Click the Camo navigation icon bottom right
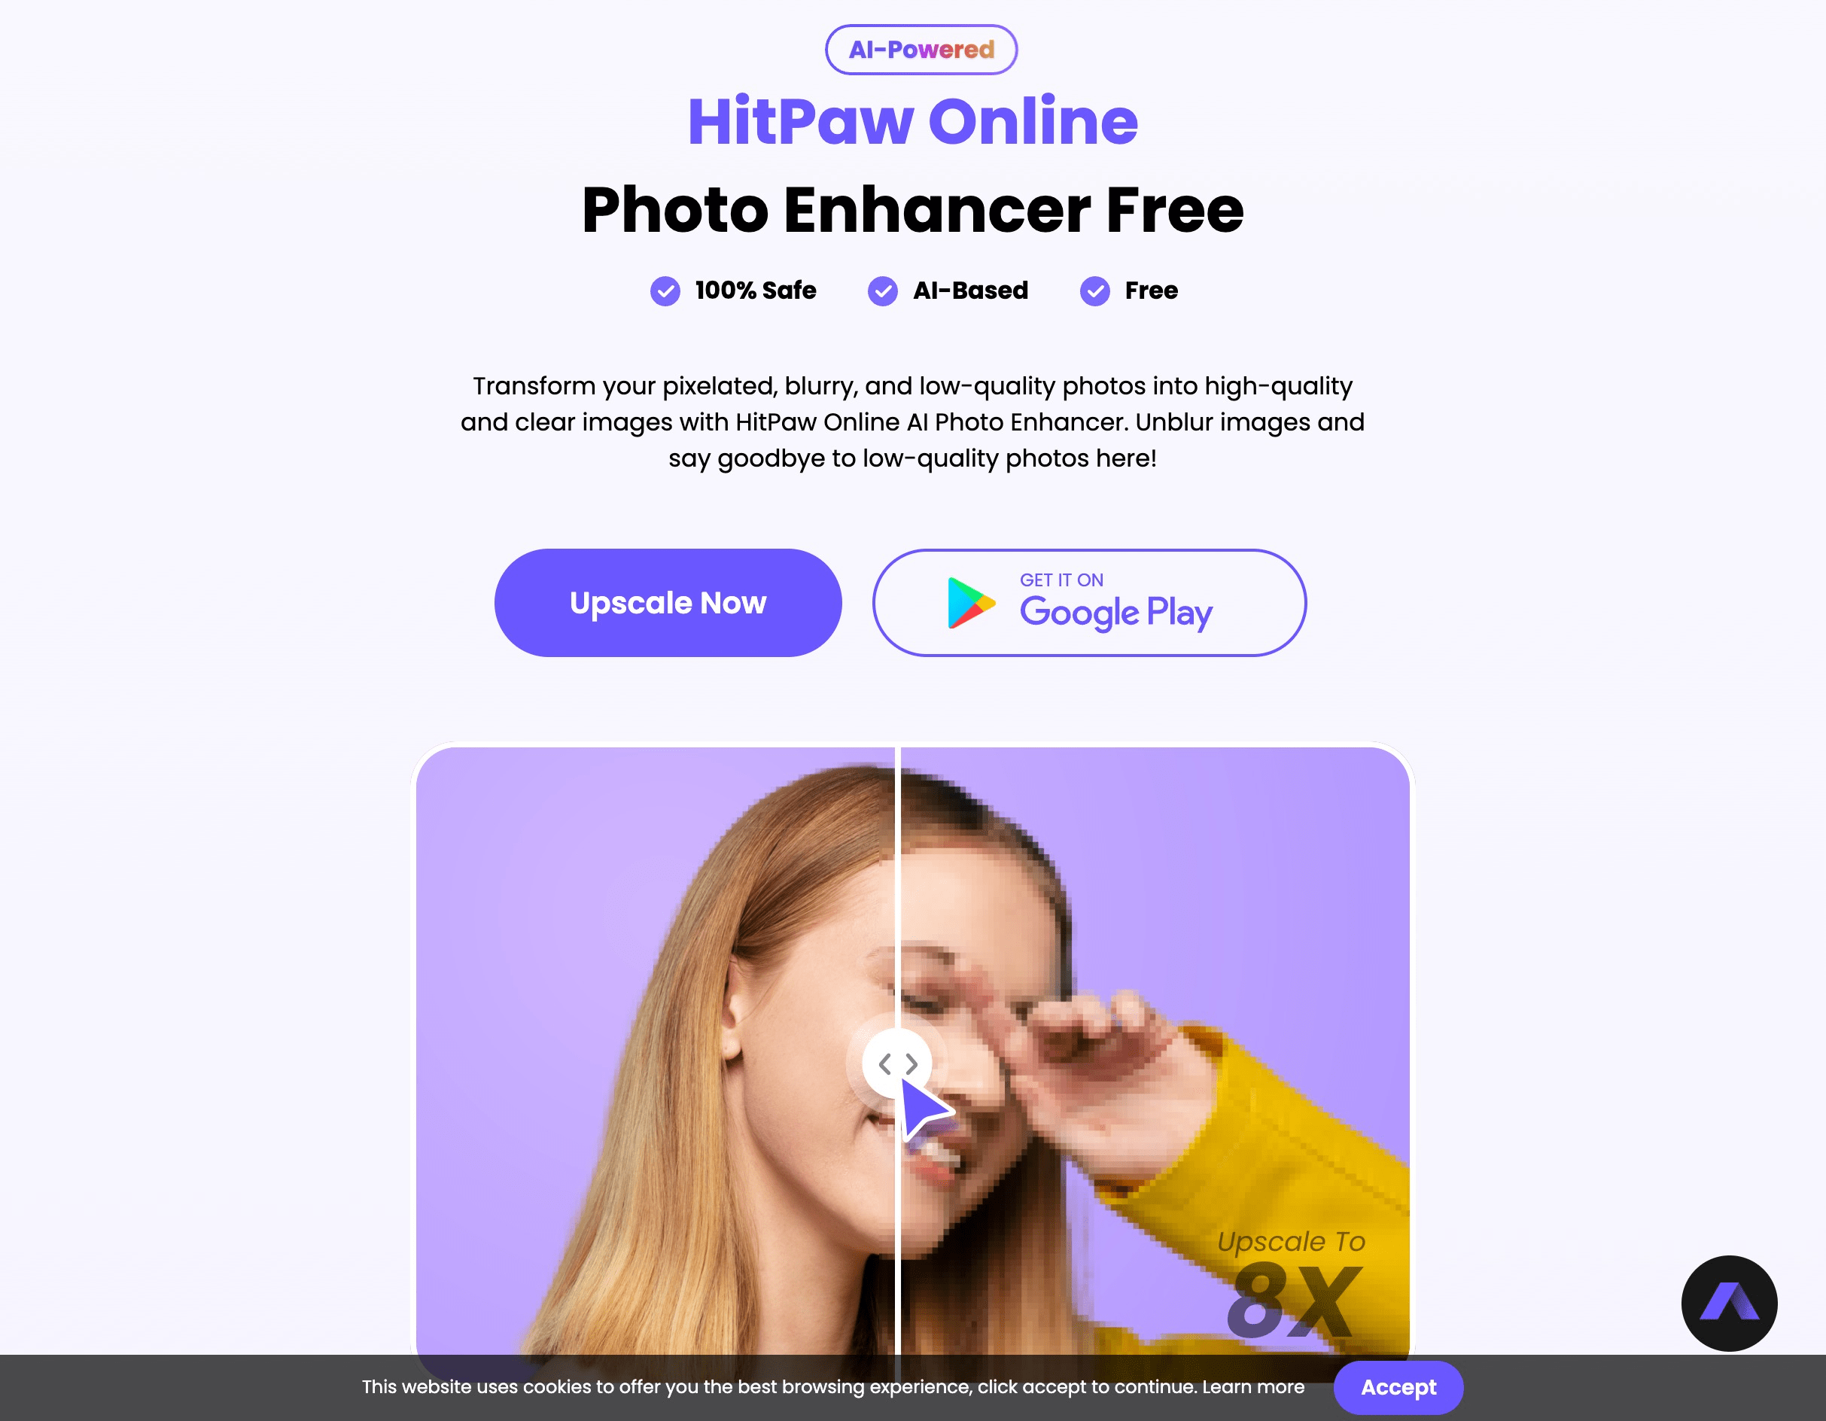 1730,1301
